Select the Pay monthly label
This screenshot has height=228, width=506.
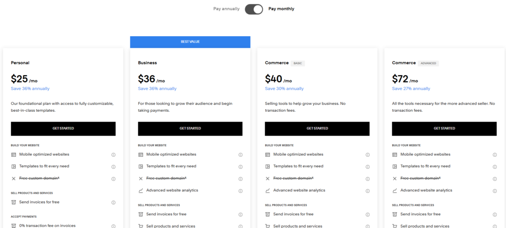(281, 9)
